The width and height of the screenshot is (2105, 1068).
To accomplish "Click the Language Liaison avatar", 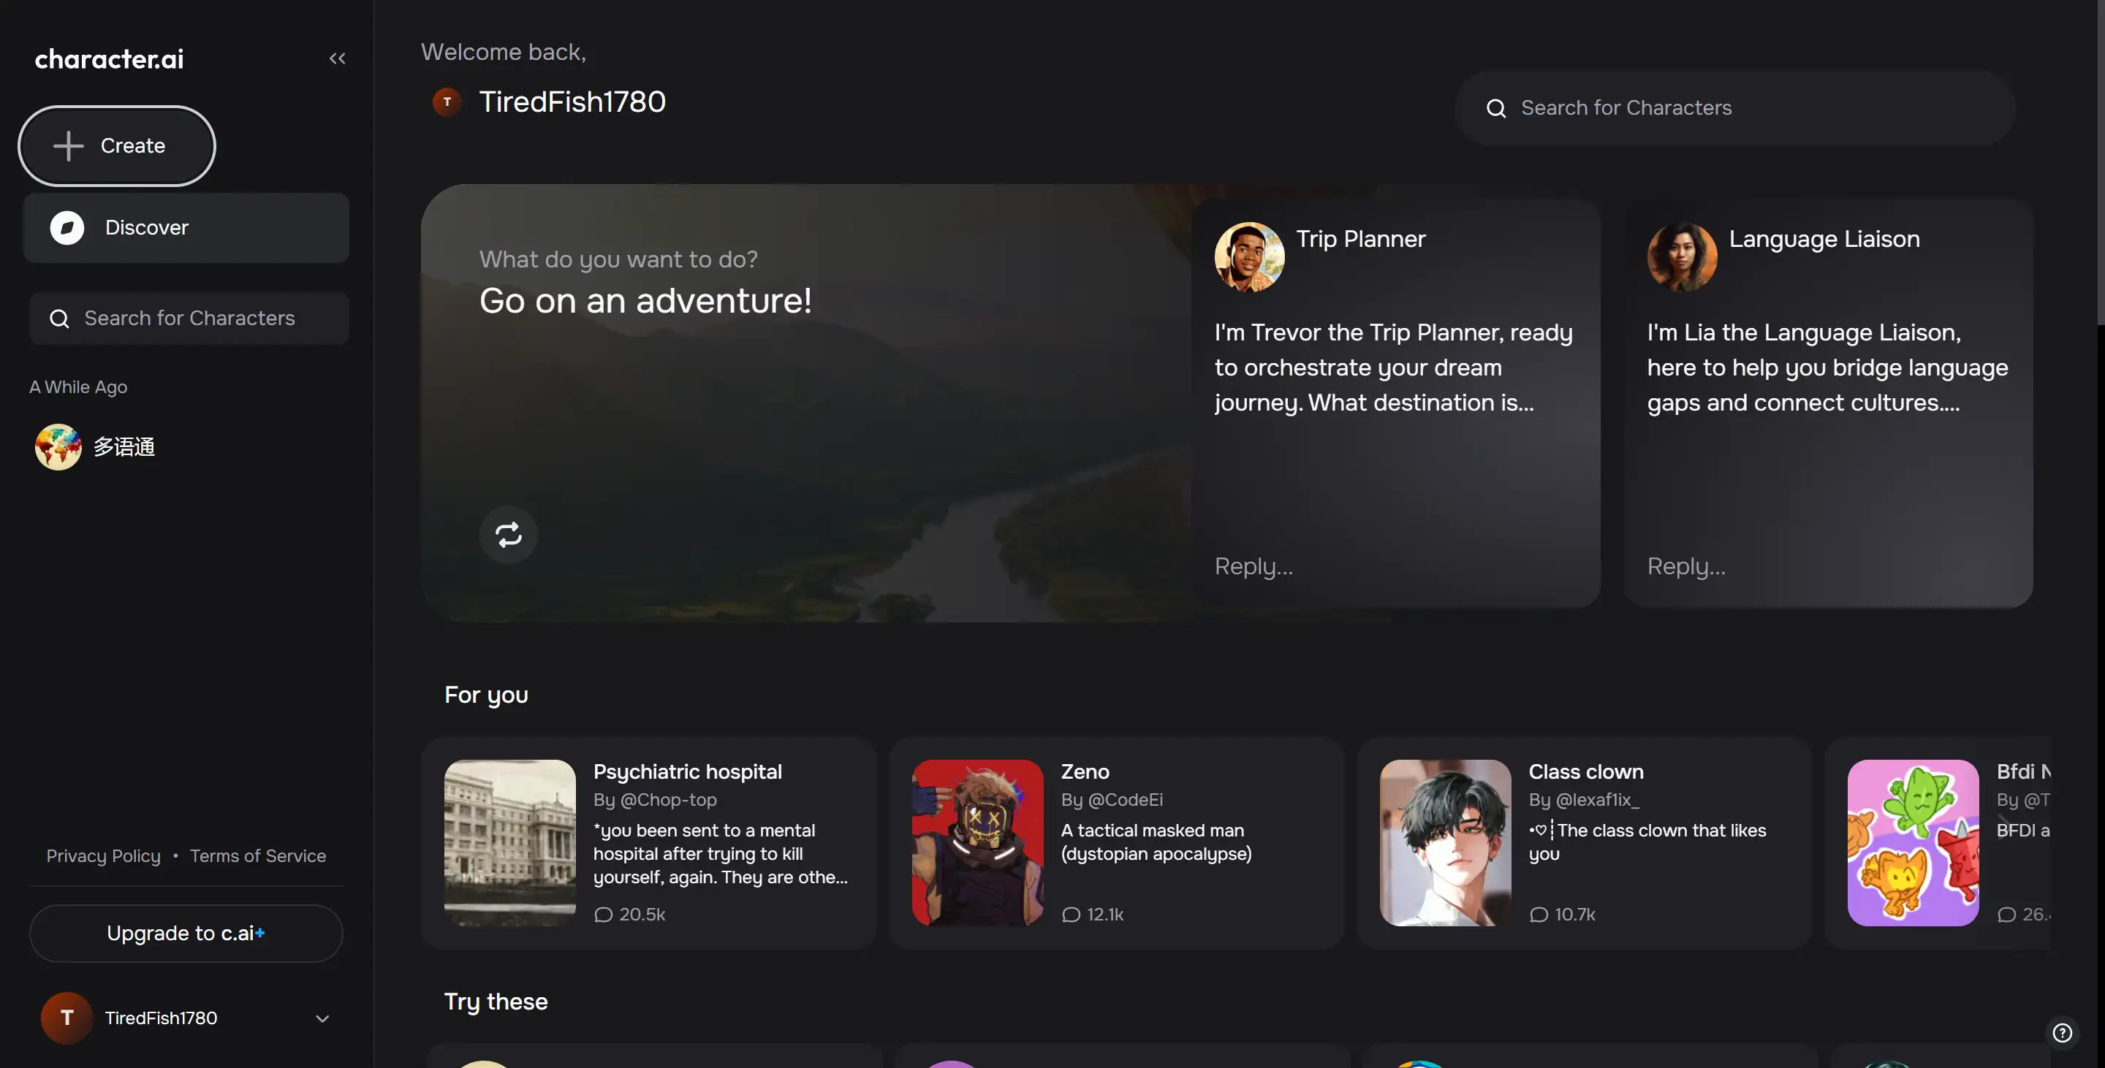I will pos(1682,256).
